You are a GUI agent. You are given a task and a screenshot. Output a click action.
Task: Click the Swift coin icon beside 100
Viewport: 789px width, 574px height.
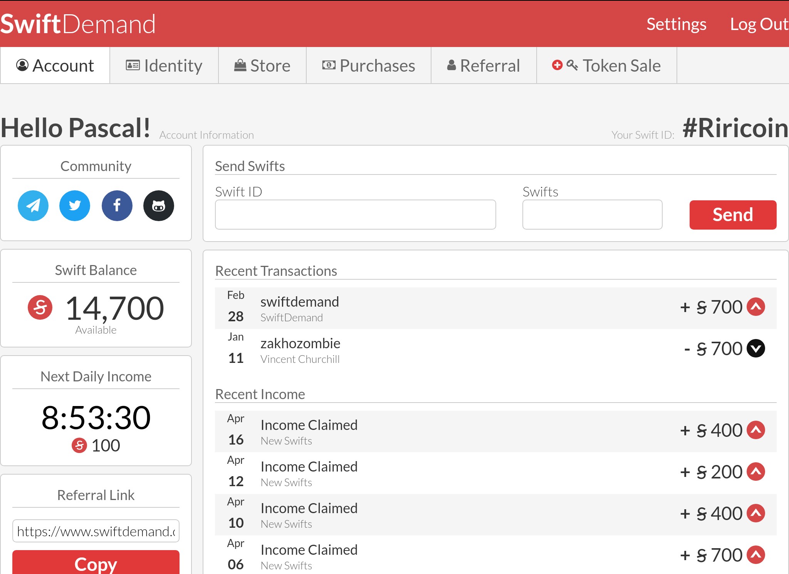pyautogui.click(x=79, y=445)
